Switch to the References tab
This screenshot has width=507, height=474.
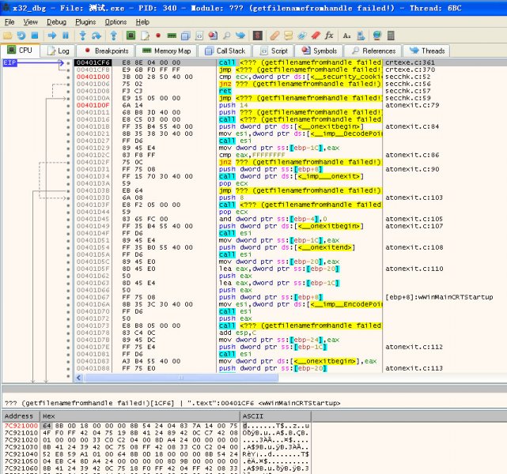(x=373, y=51)
